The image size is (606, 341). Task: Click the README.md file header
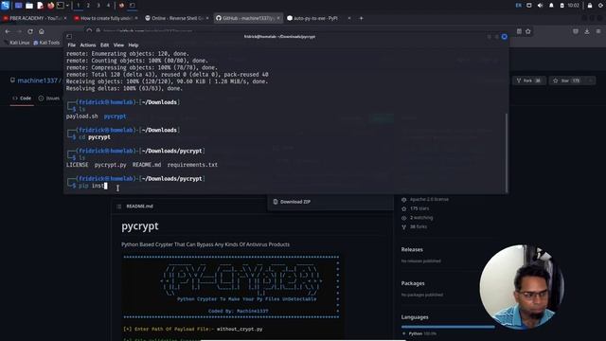(139, 206)
